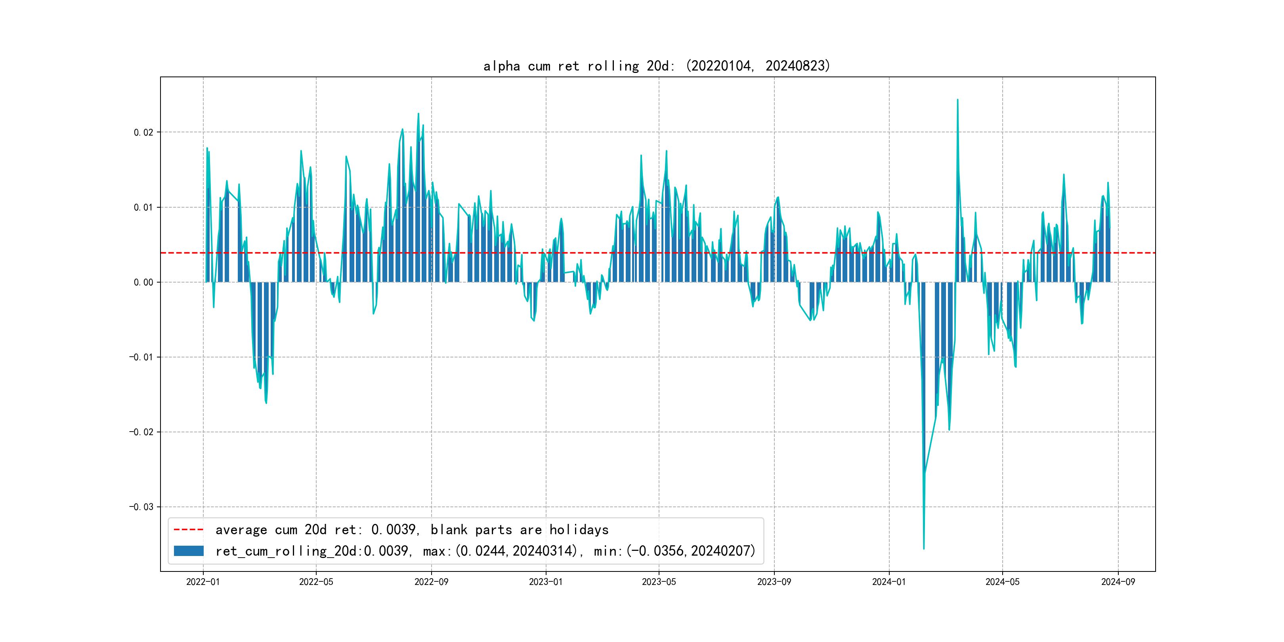Click the 0.02 y-axis tick label
1284x642 pixels.
click(x=143, y=132)
